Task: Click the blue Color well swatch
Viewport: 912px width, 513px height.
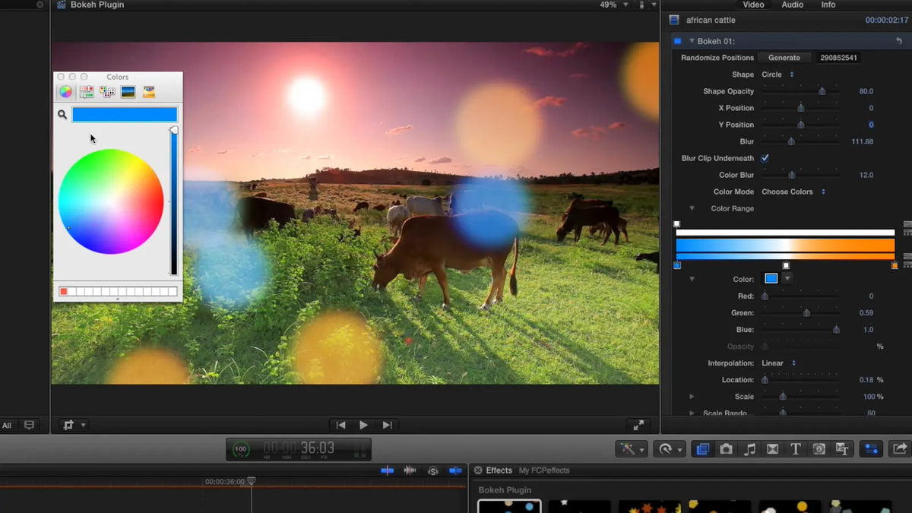Action: tap(771, 279)
